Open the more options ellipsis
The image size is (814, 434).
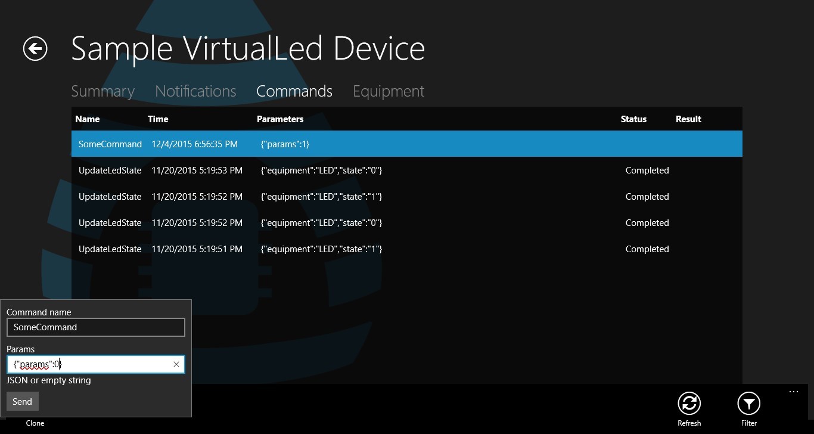[x=793, y=392]
